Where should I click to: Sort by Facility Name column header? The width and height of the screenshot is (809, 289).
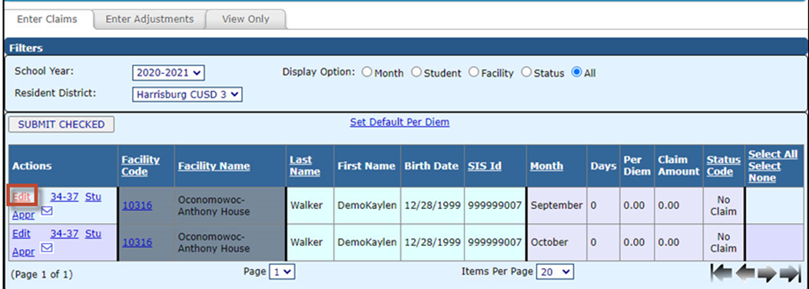click(x=214, y=166)
